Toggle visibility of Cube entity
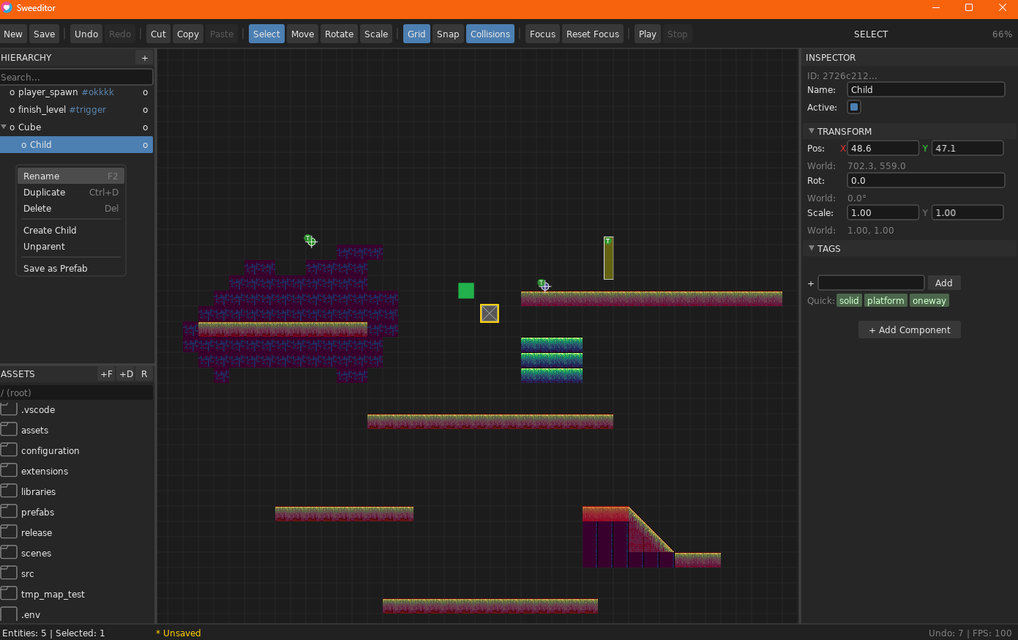 click(145, 127)
